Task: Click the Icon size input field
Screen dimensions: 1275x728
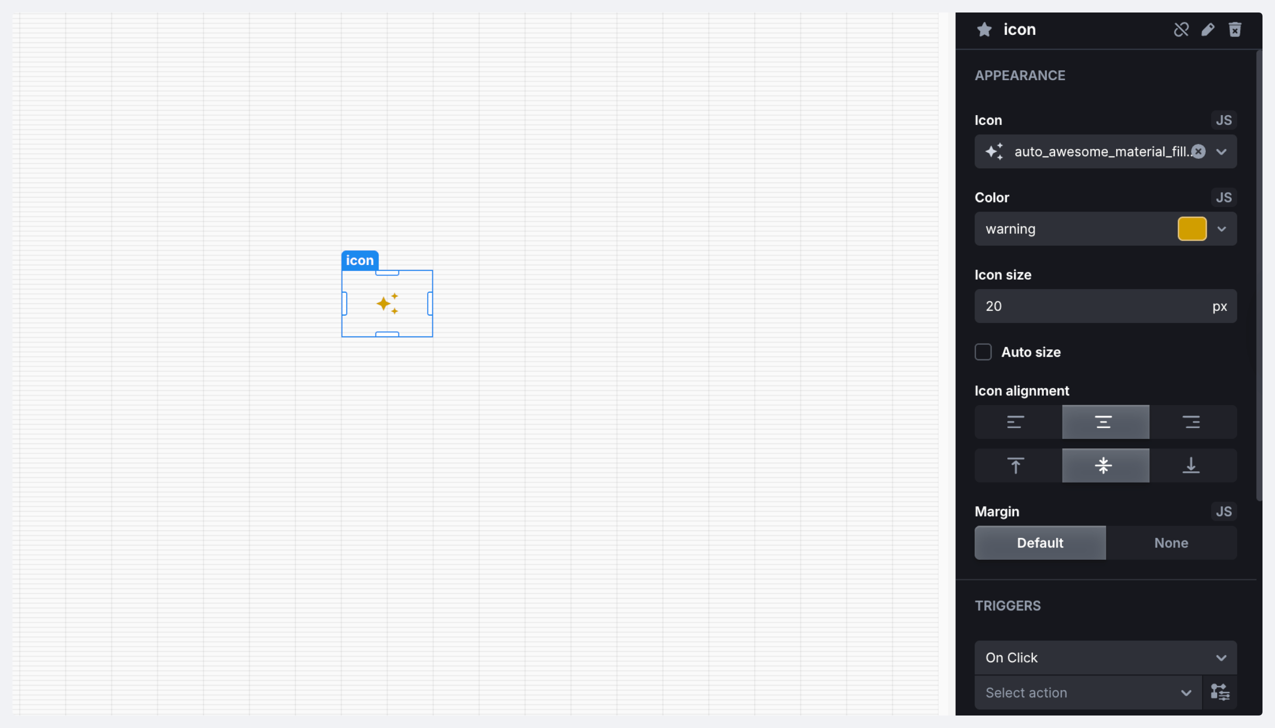Action: click(1094, 306)
